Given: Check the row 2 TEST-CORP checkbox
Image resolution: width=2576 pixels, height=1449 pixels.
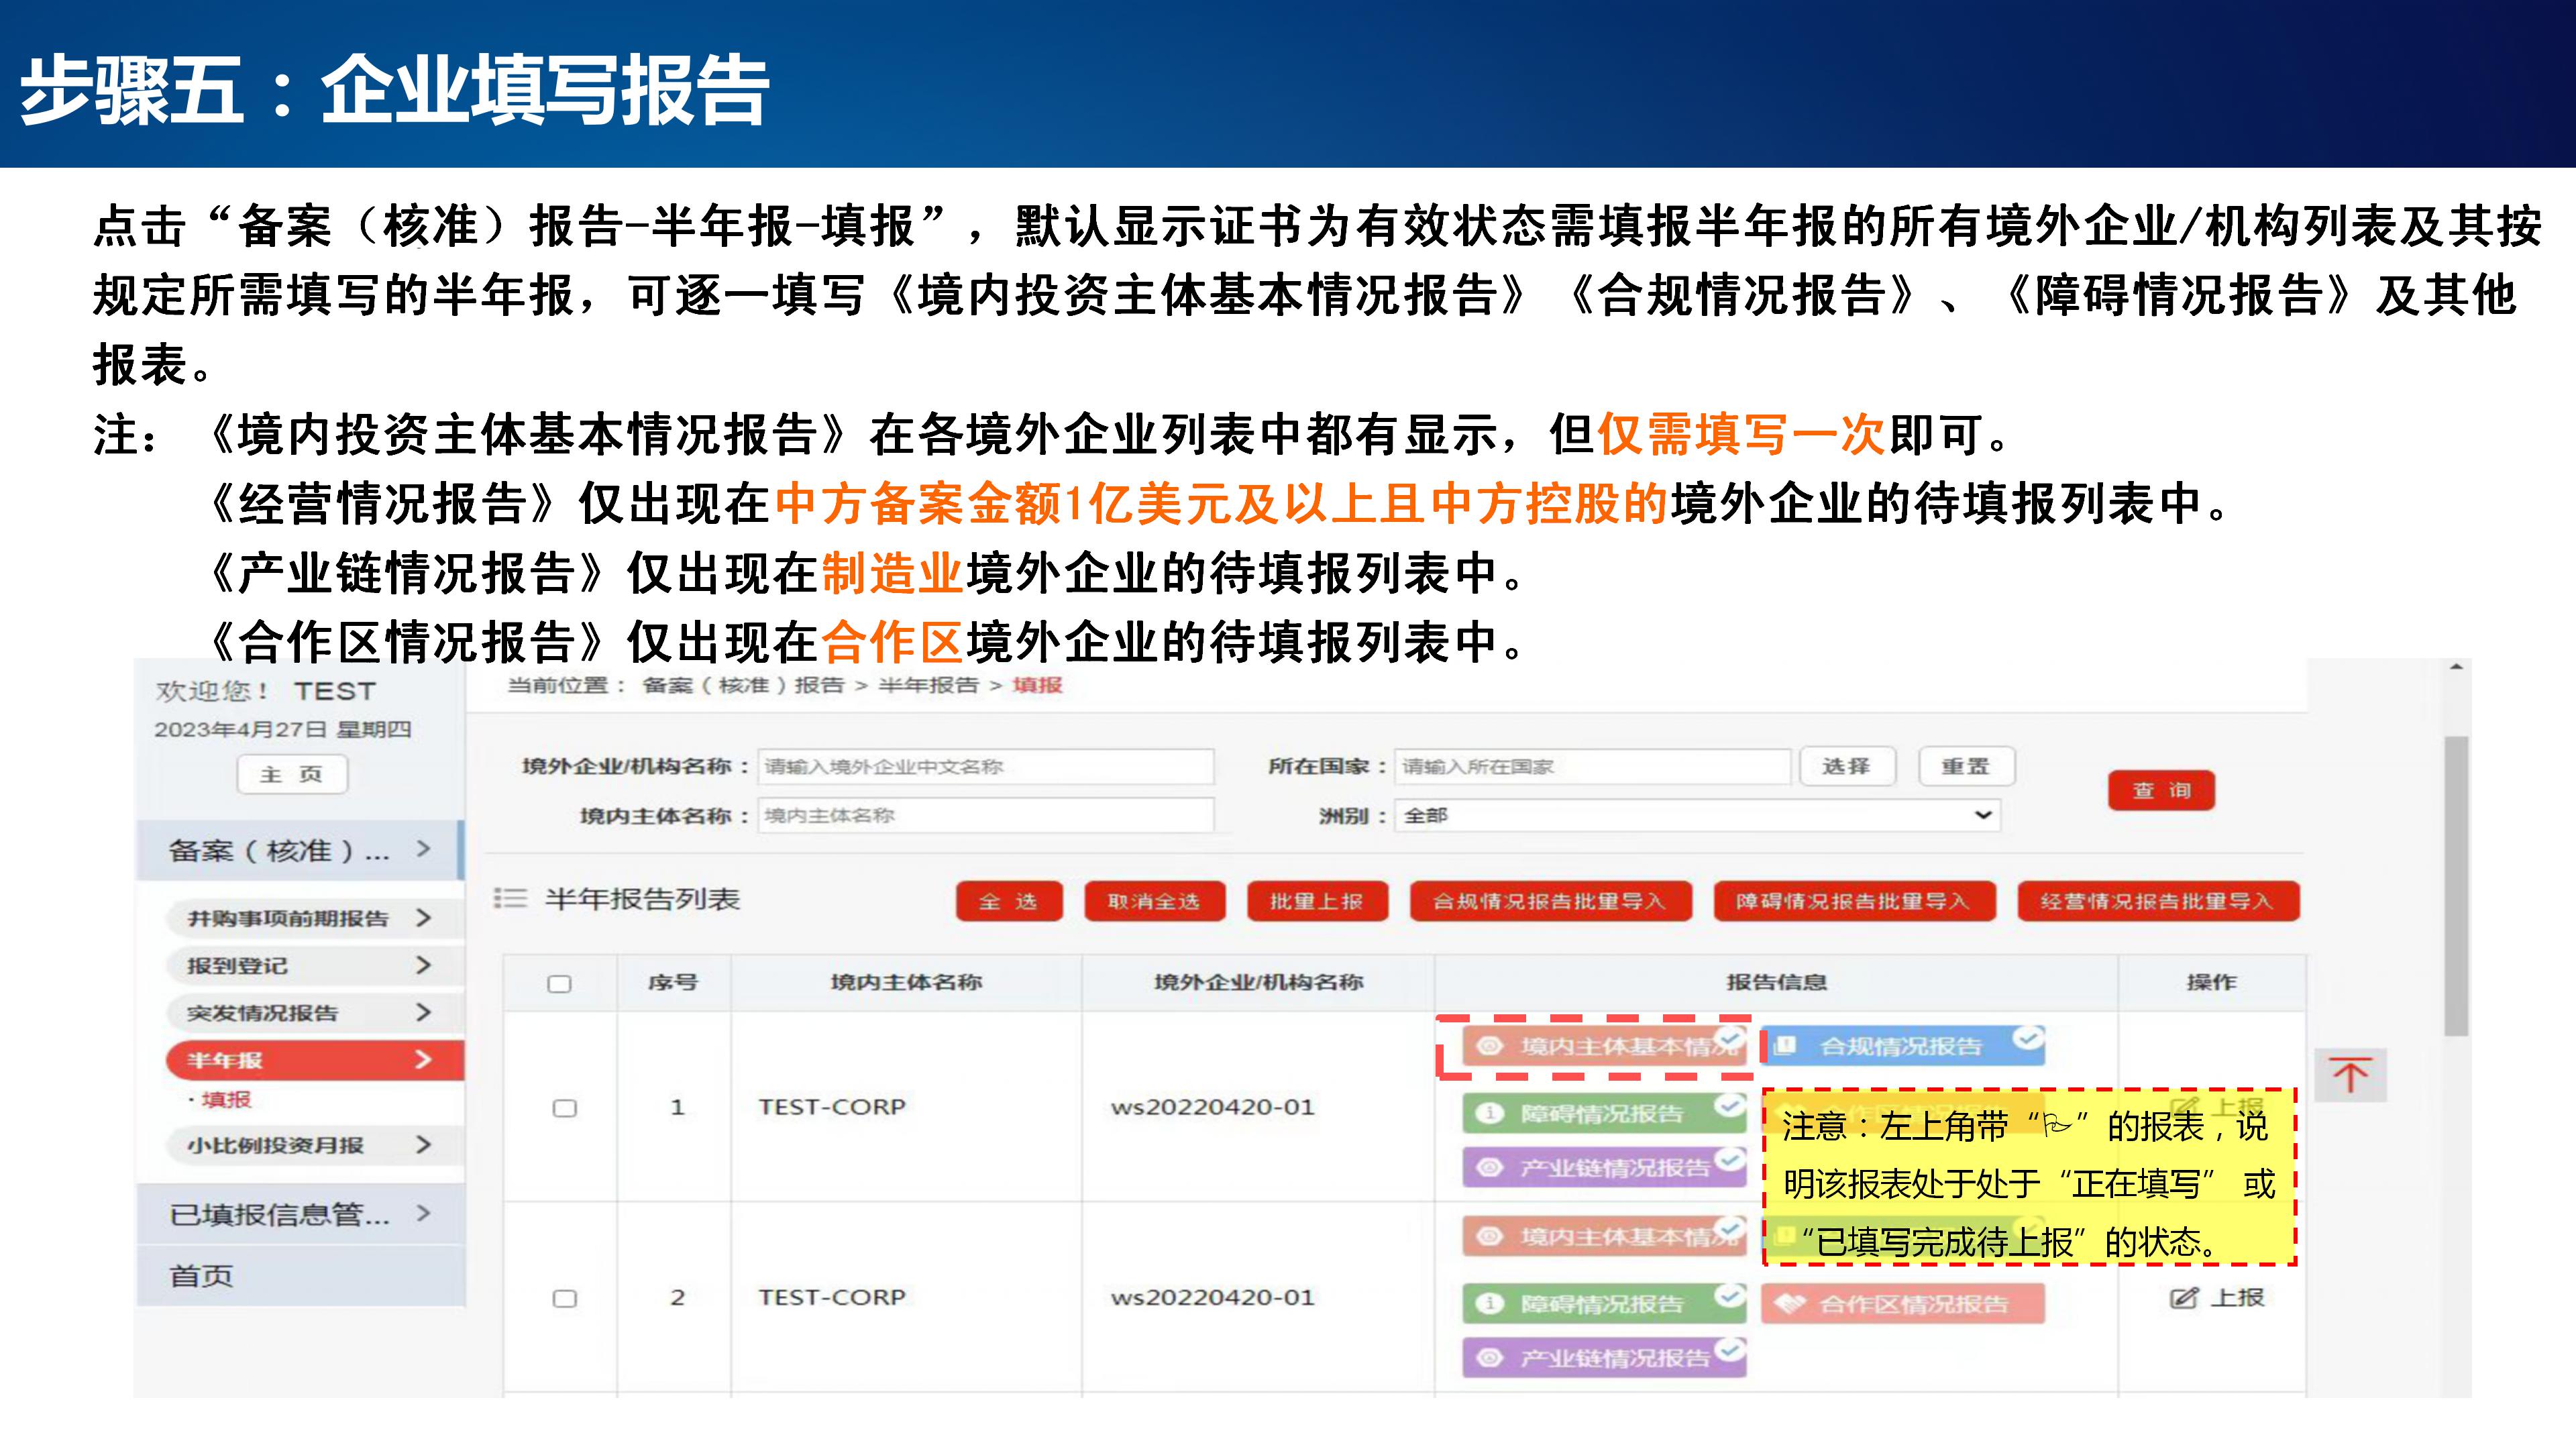Looking at the screenshot, I should (565, 1298).
